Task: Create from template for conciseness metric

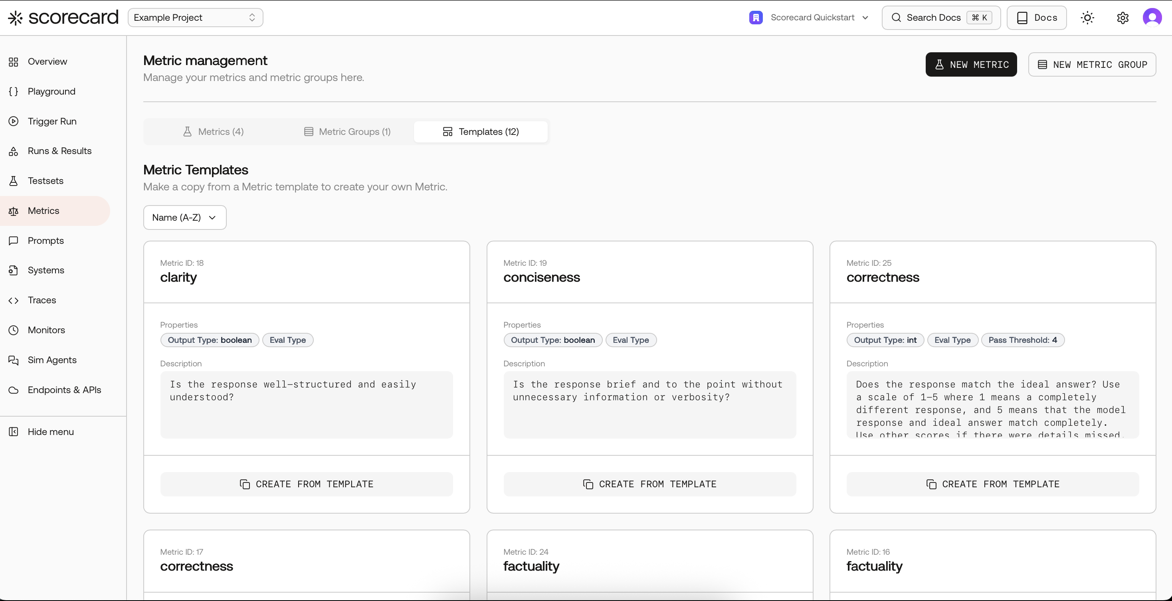Action: pyautogui.click(x=650, y=484)
